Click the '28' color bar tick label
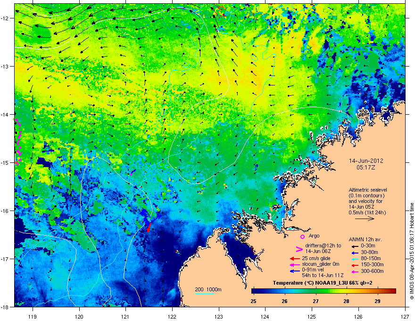The height and width of the screenshot is (321, 415). click(347, 301)
